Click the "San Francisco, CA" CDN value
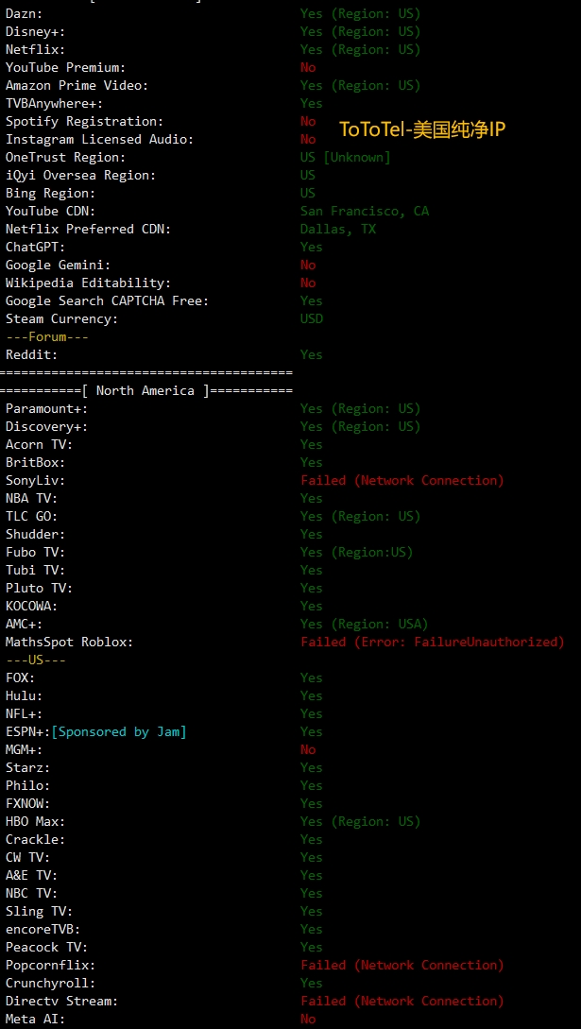581x1029 pixels. coord(365,211)
